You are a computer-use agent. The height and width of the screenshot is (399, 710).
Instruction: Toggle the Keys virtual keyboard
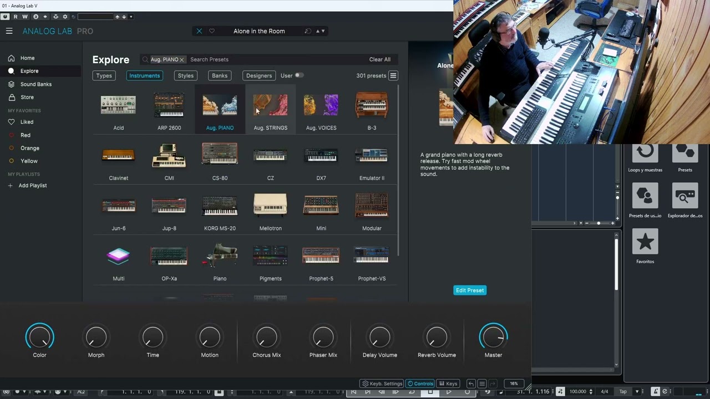448,383
